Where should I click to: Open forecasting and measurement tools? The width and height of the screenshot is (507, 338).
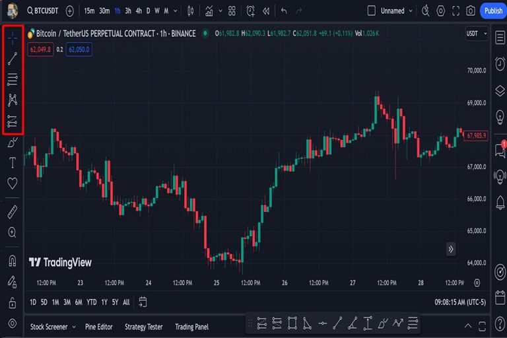pyautogui.click(x=13, y=121)
